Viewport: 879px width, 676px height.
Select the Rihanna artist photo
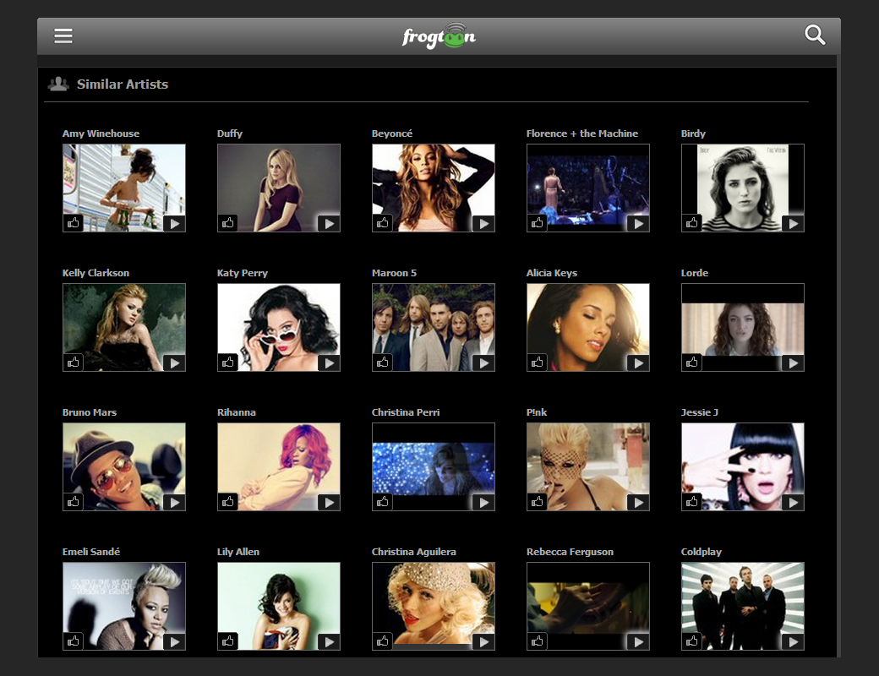(278, 461)
